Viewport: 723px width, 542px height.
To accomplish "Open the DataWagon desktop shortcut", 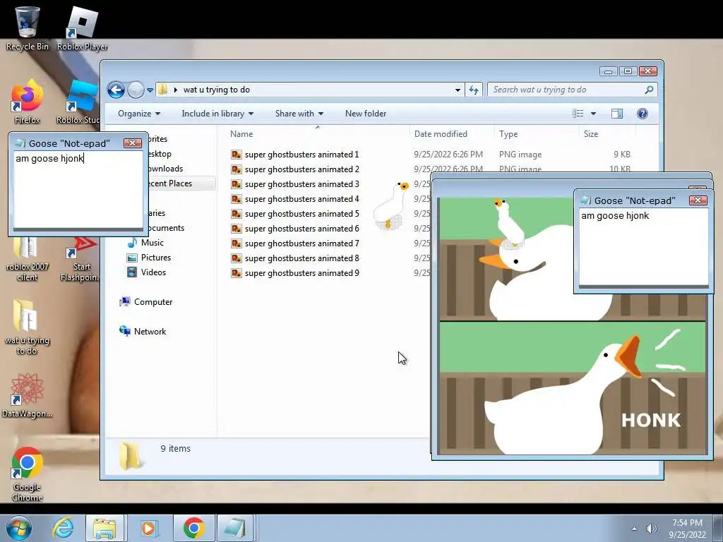I will (x=27, y=395).
